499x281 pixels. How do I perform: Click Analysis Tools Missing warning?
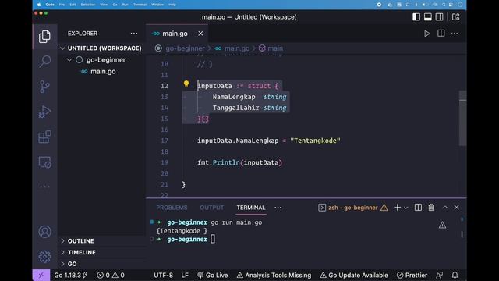(x=274, y=276)
